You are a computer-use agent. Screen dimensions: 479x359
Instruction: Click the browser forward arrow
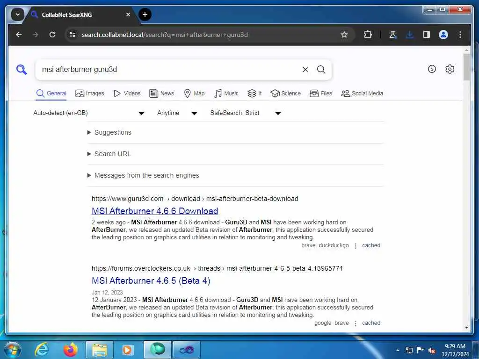point(36,35)
